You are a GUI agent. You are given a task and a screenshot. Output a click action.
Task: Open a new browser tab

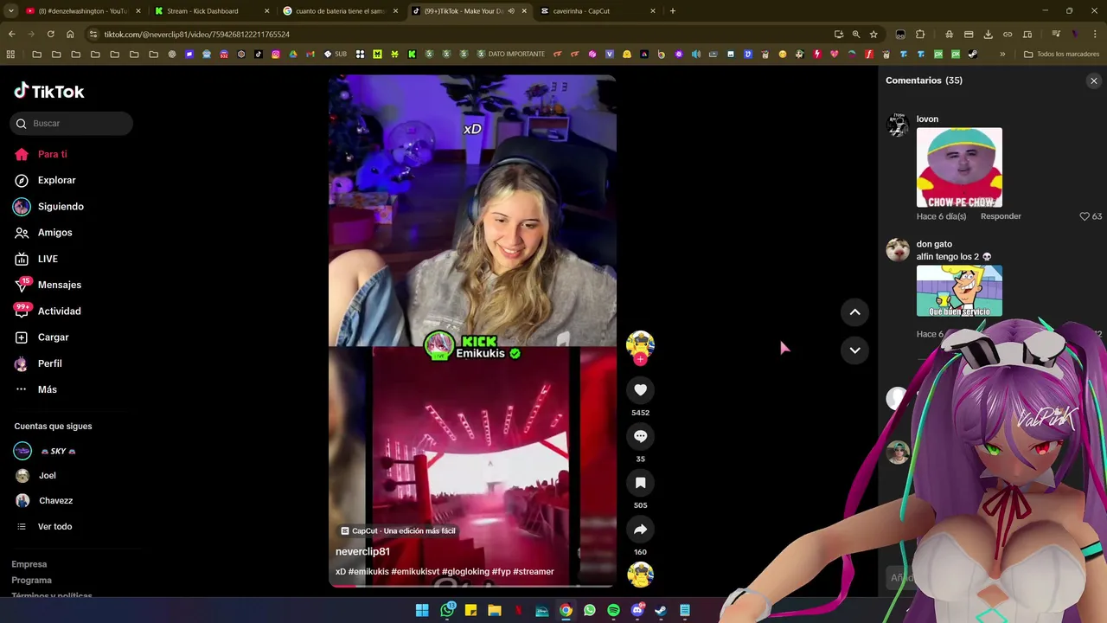pyautogui.click(x=672, y=11)
